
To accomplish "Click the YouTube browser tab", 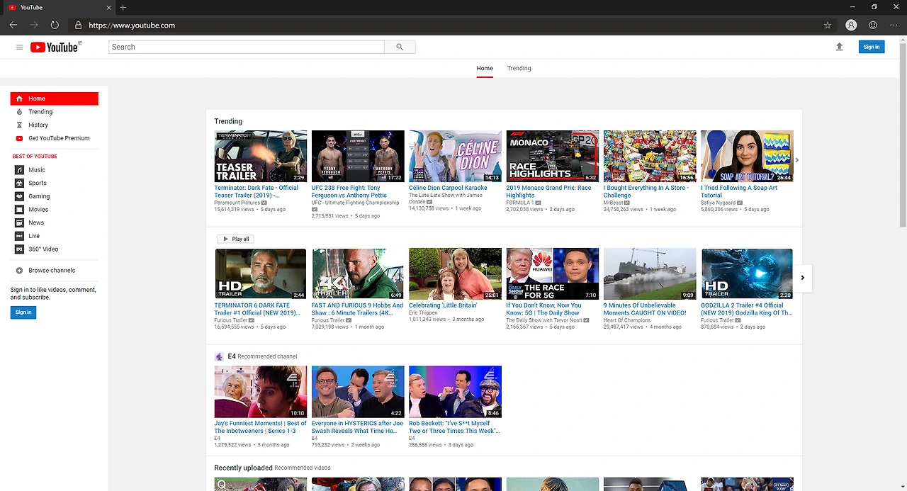I will tap(58, 7).
